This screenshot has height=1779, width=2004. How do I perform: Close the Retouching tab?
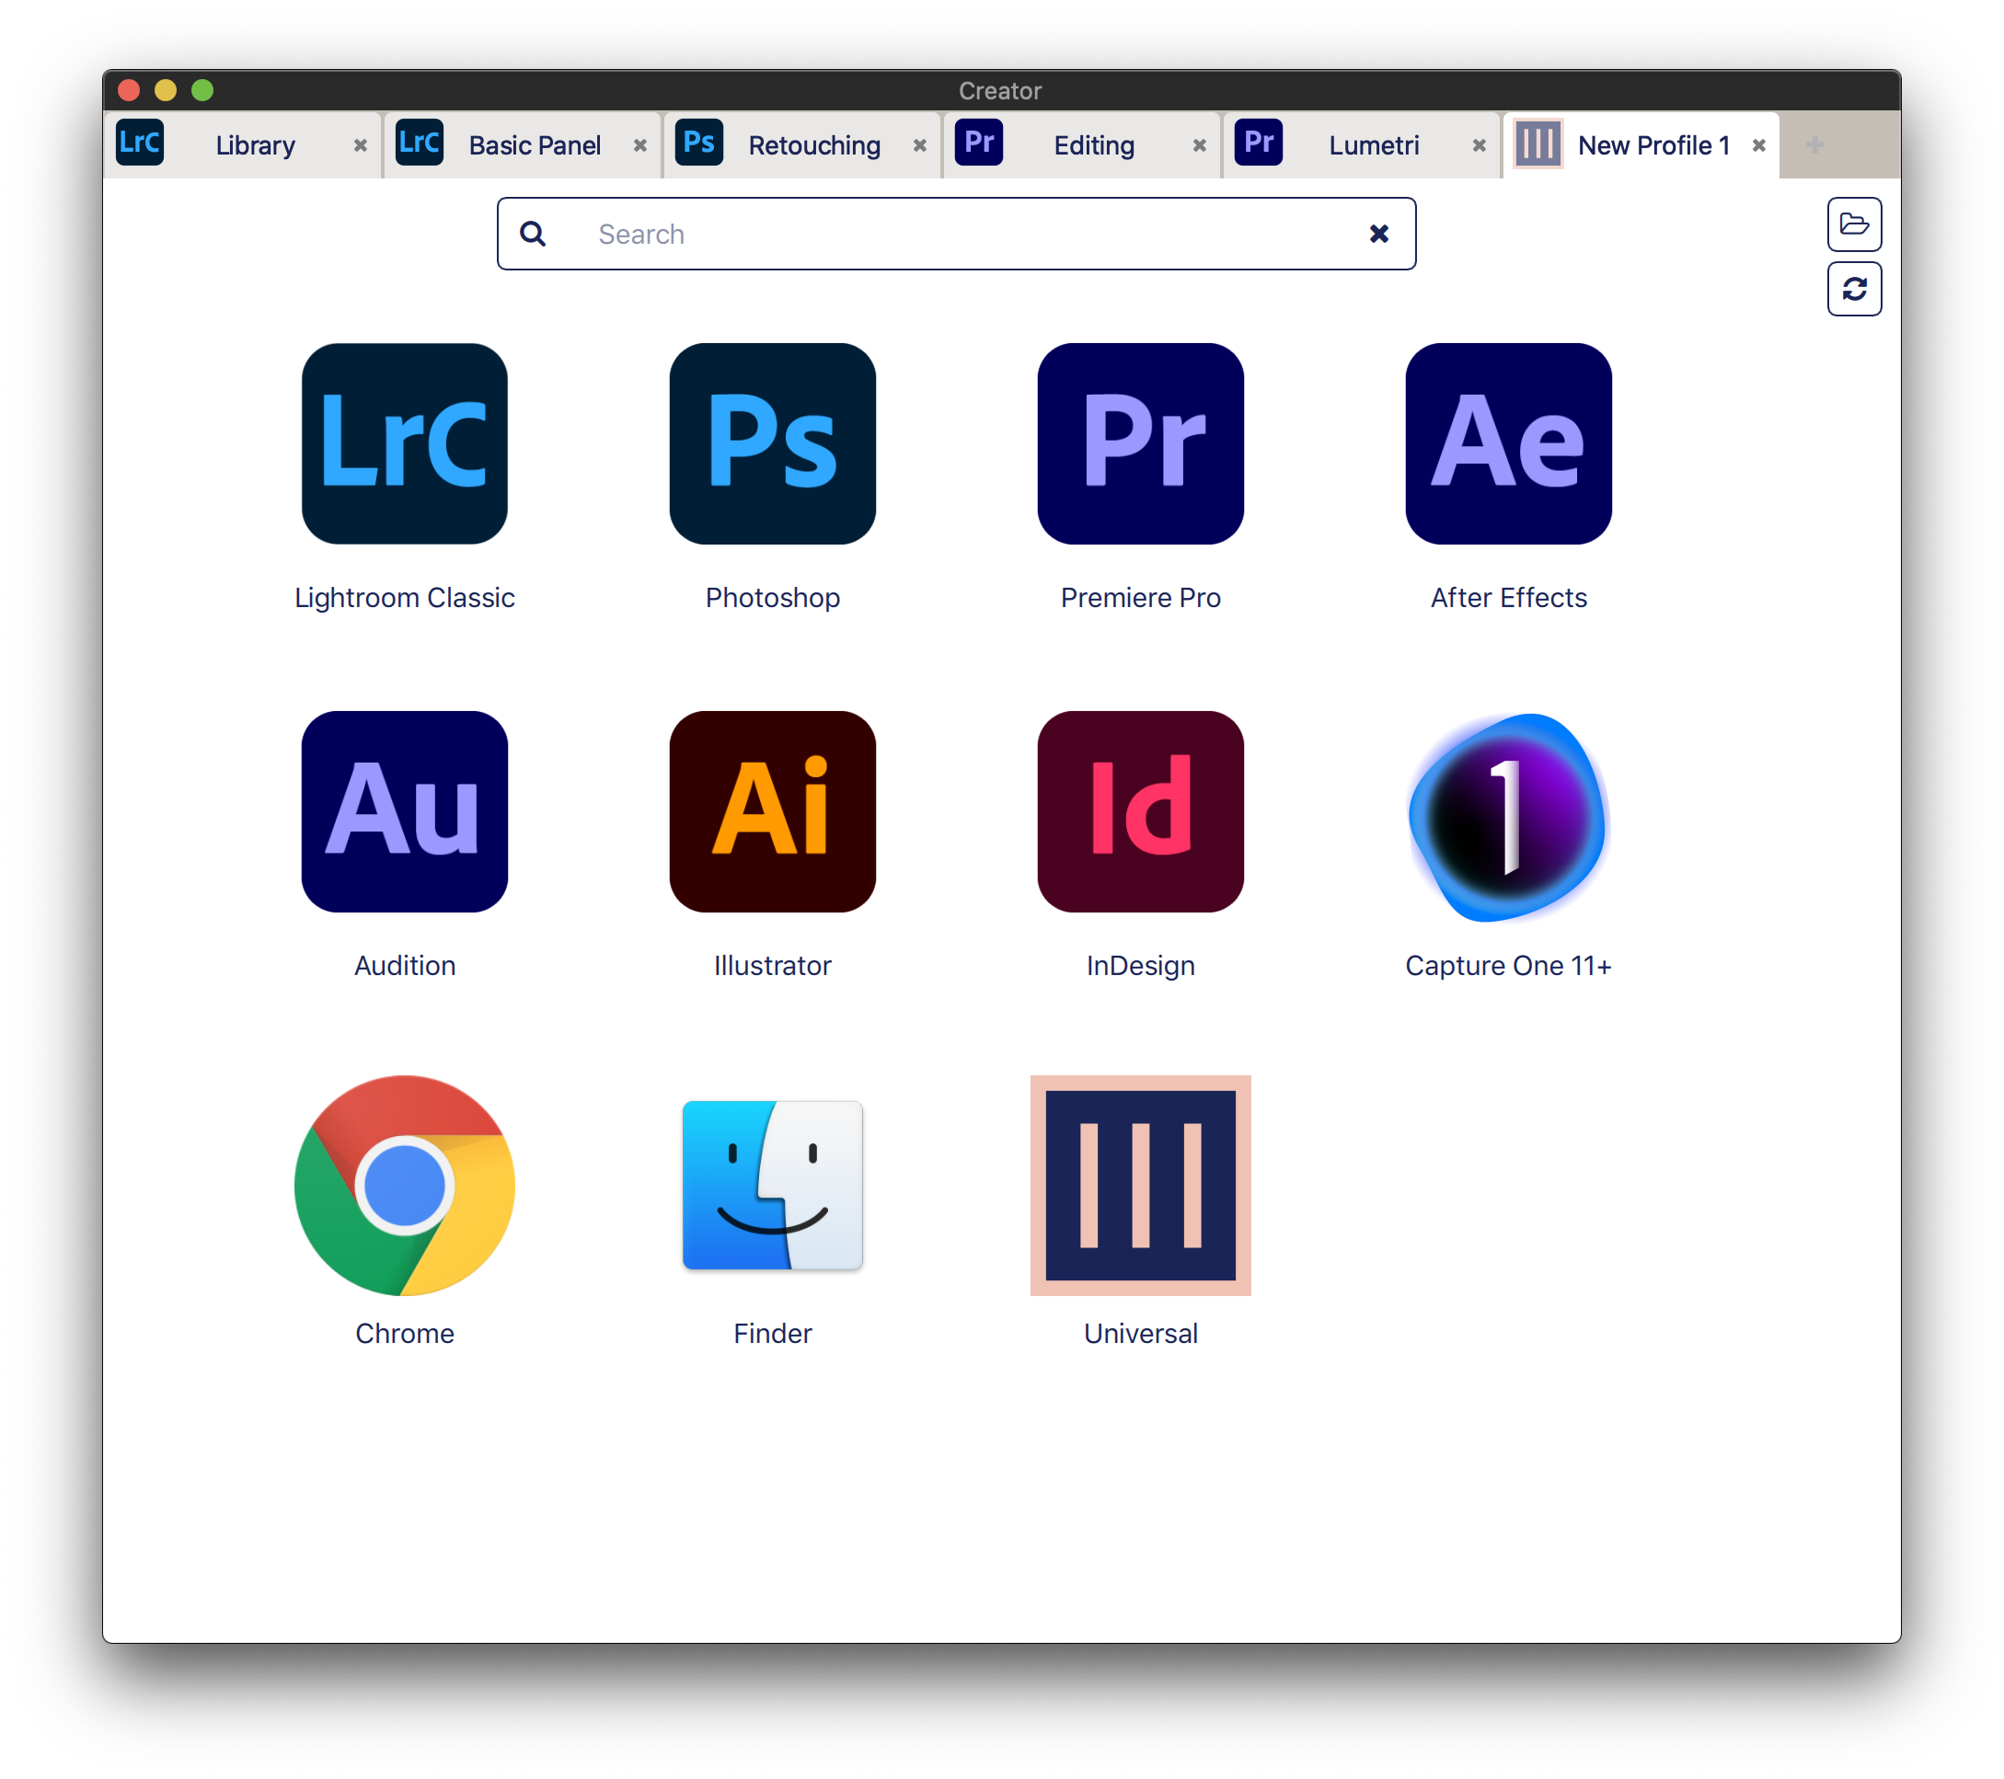(x=919, y=145)
